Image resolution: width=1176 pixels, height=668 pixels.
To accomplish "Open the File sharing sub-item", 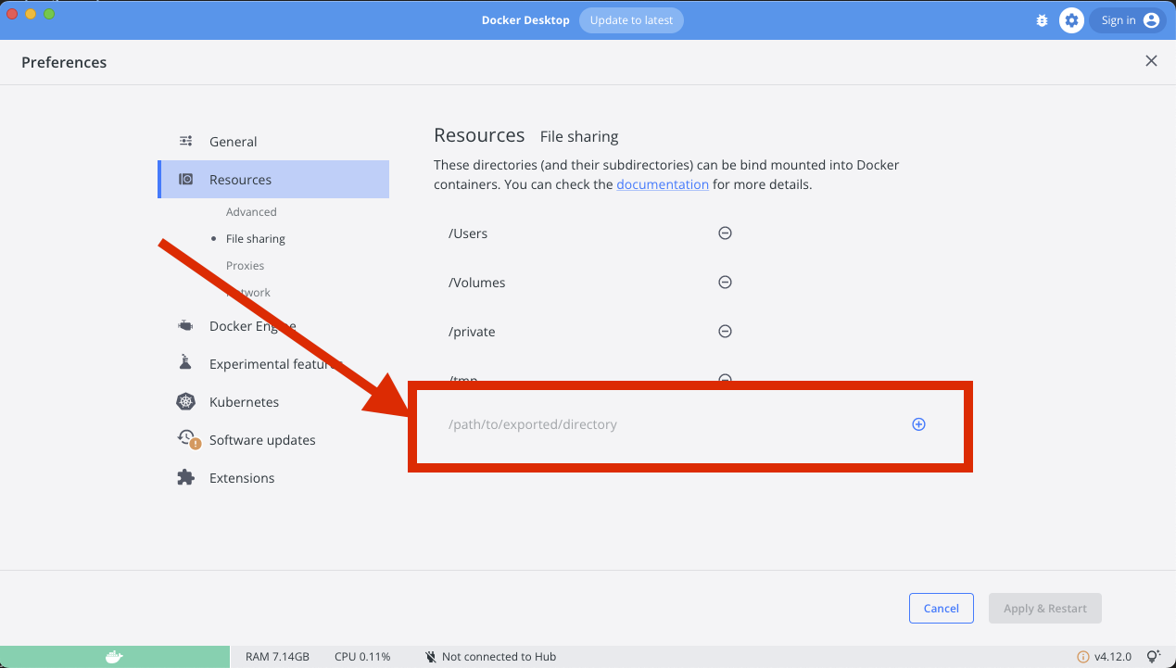I will coord(256,239).
